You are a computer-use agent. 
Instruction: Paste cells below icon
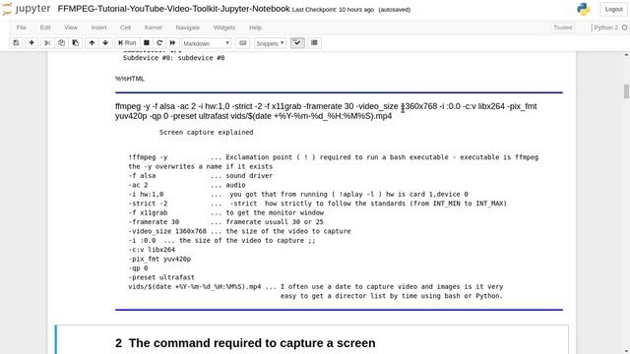tap(75, 43)
